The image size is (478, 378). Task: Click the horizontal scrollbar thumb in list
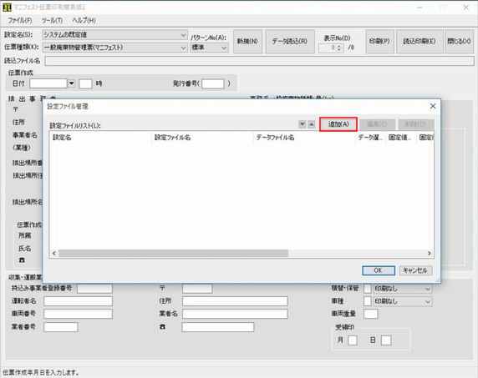[173, 253]
